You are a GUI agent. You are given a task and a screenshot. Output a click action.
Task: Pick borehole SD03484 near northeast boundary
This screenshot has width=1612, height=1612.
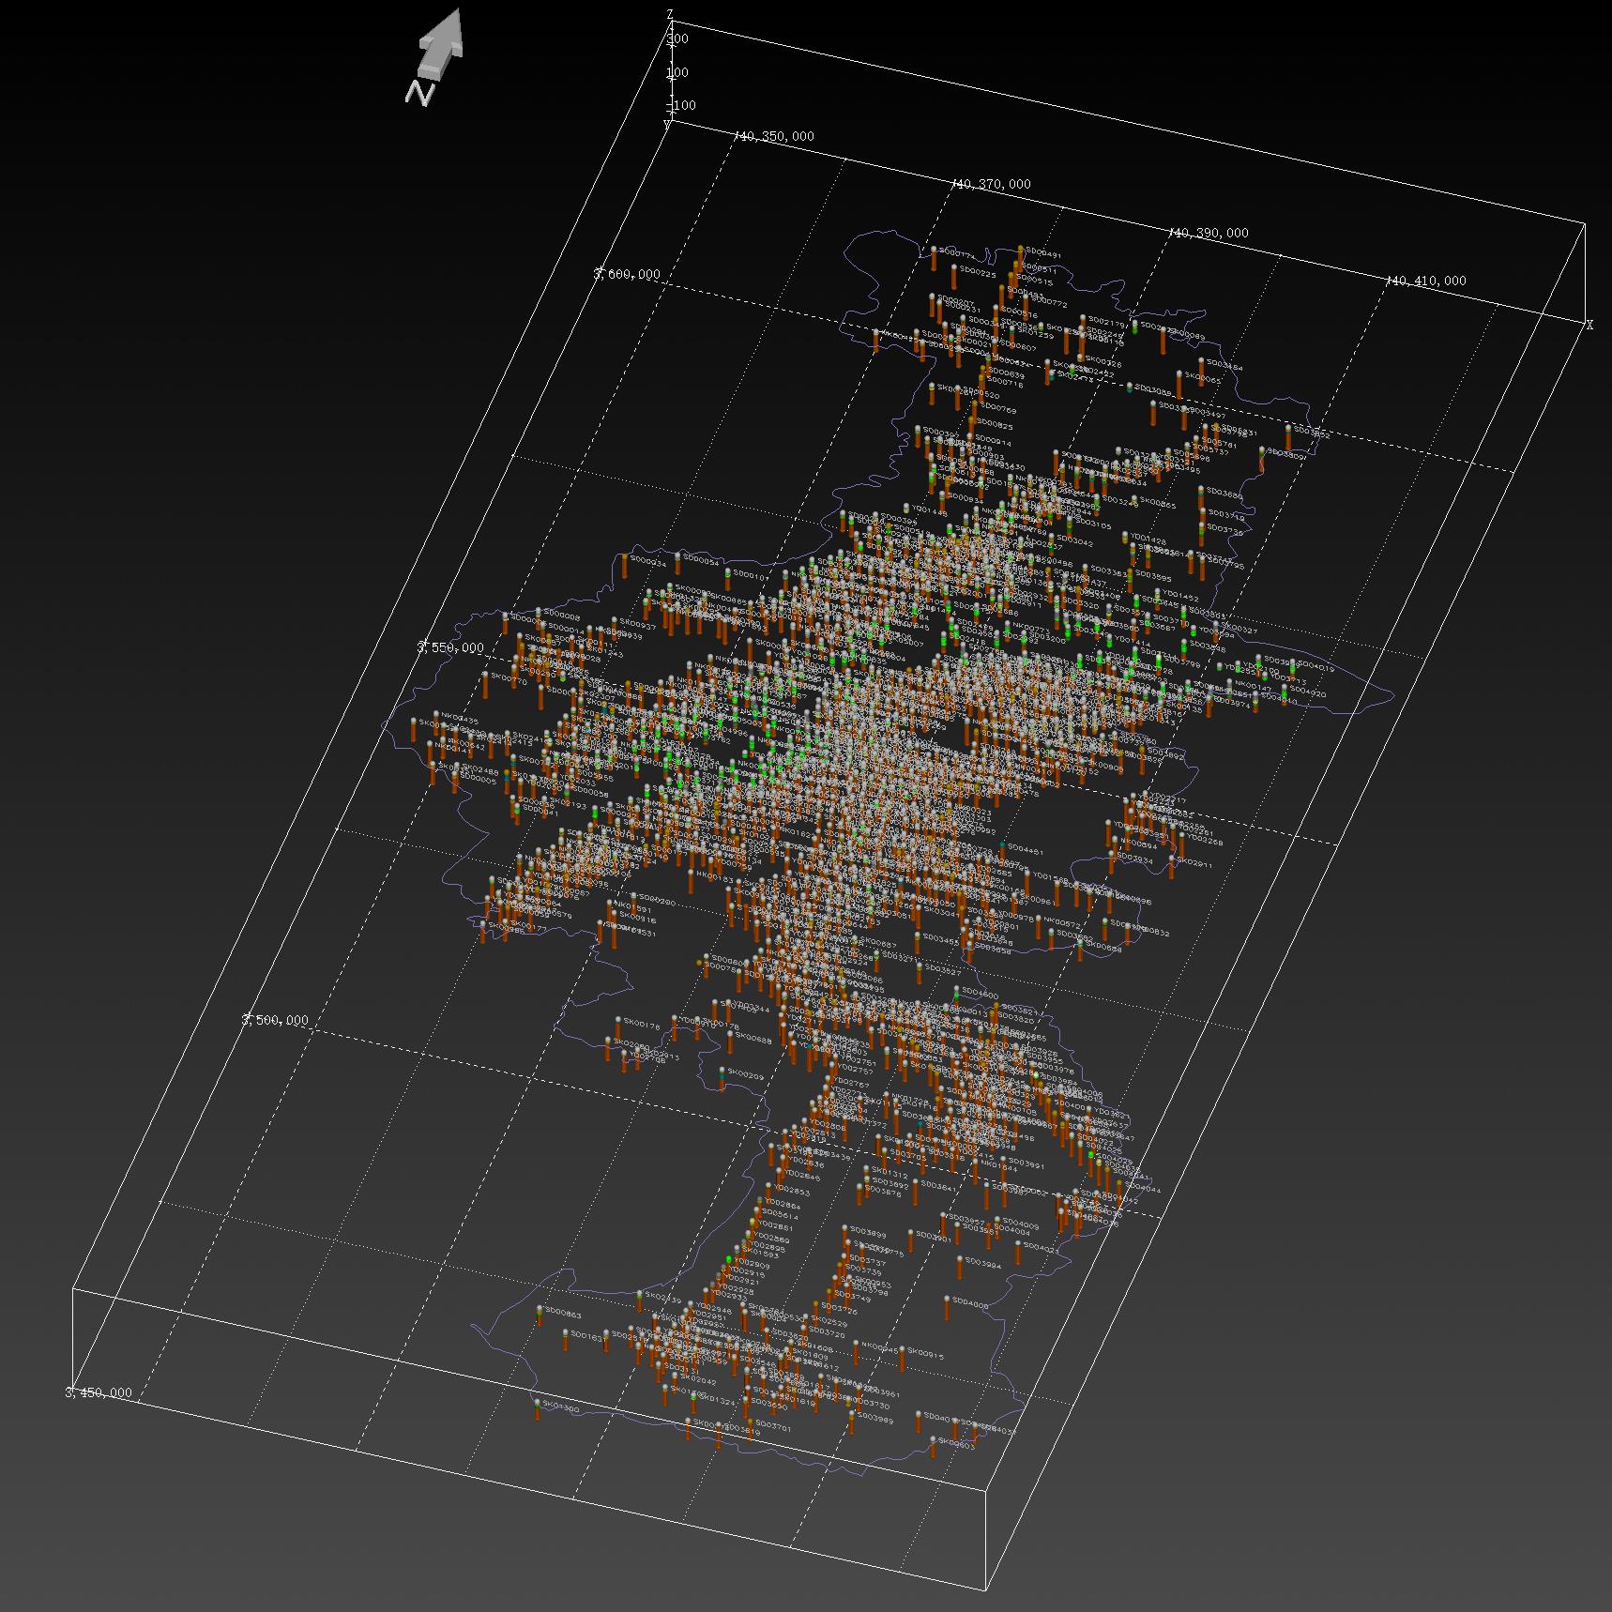[x=1201, y=371]
